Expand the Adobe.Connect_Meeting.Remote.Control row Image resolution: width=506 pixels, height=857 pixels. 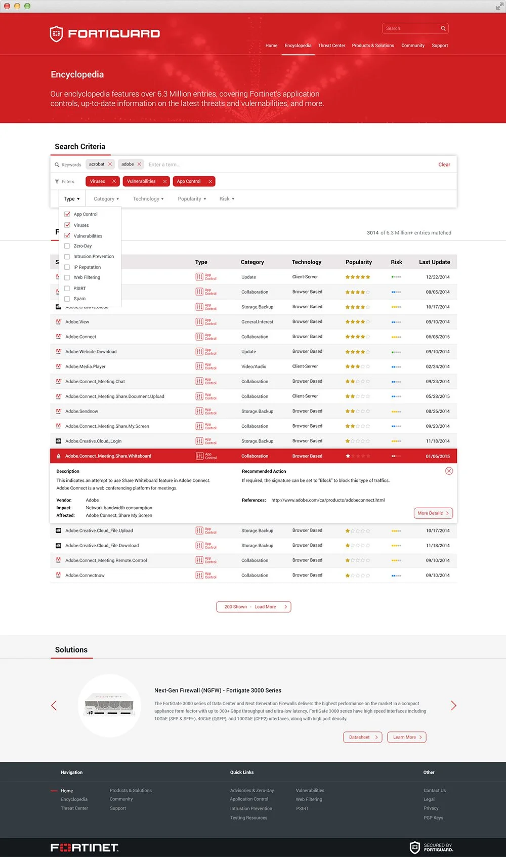254,560
